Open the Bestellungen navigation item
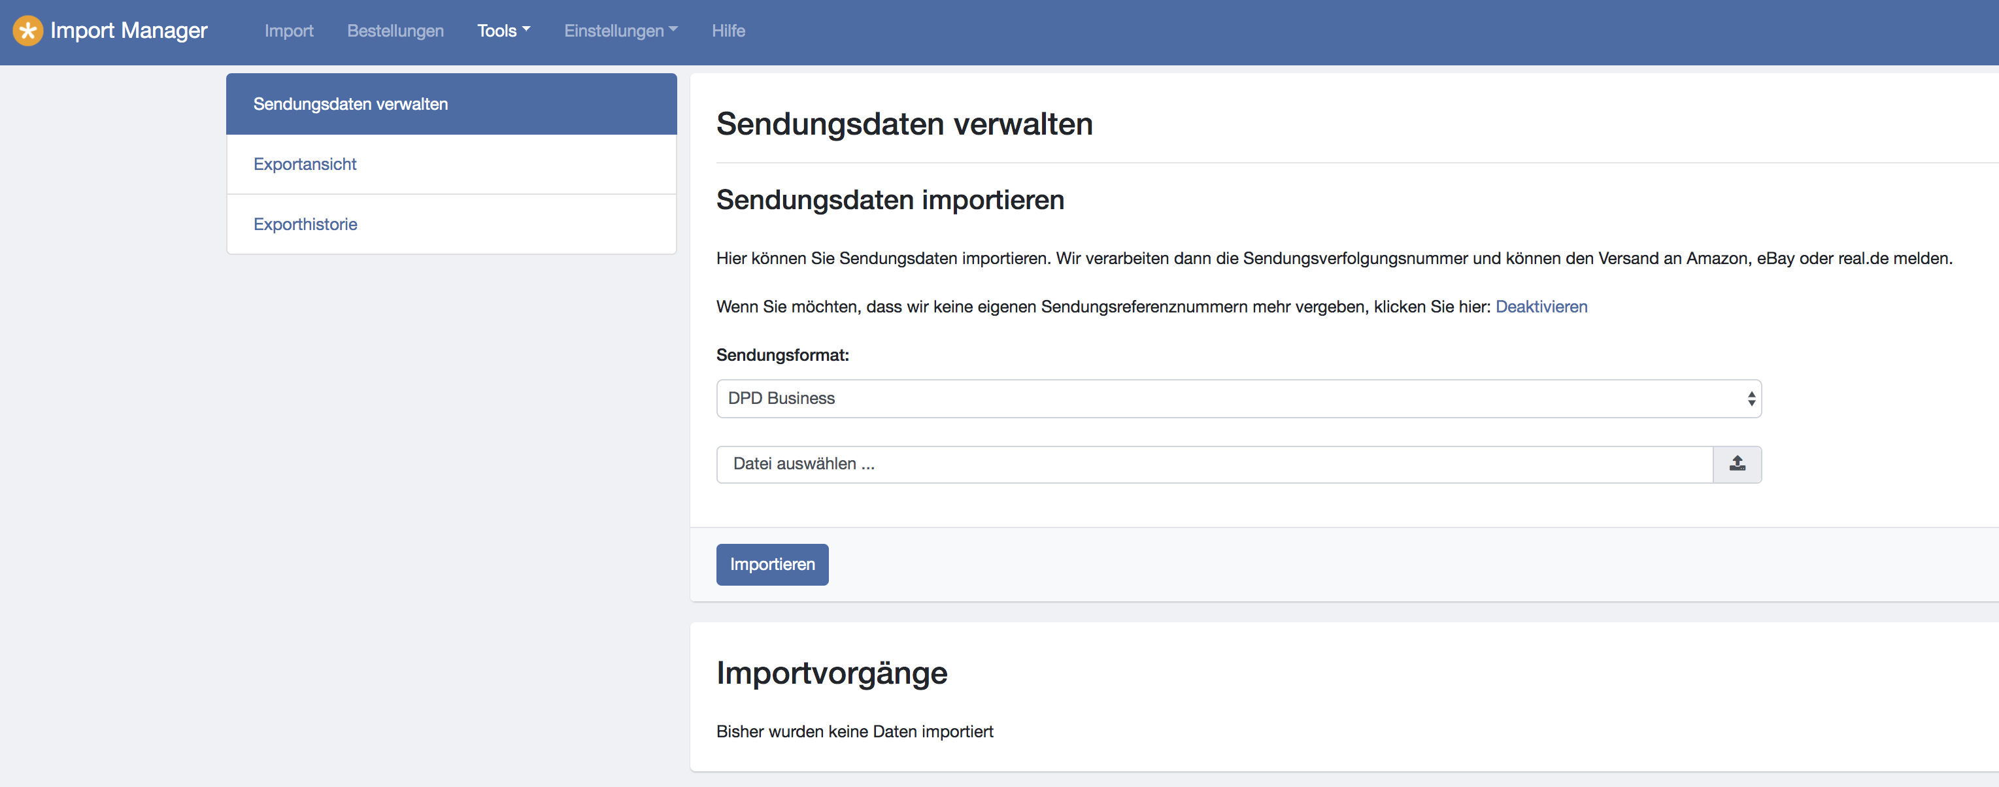 point(395,31)
